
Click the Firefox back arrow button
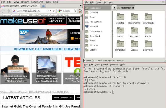click(3, 11)
